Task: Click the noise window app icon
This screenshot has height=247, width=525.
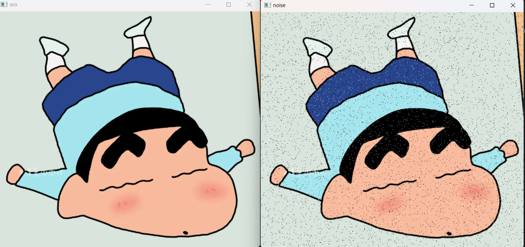Action: (x=268, y=5)
